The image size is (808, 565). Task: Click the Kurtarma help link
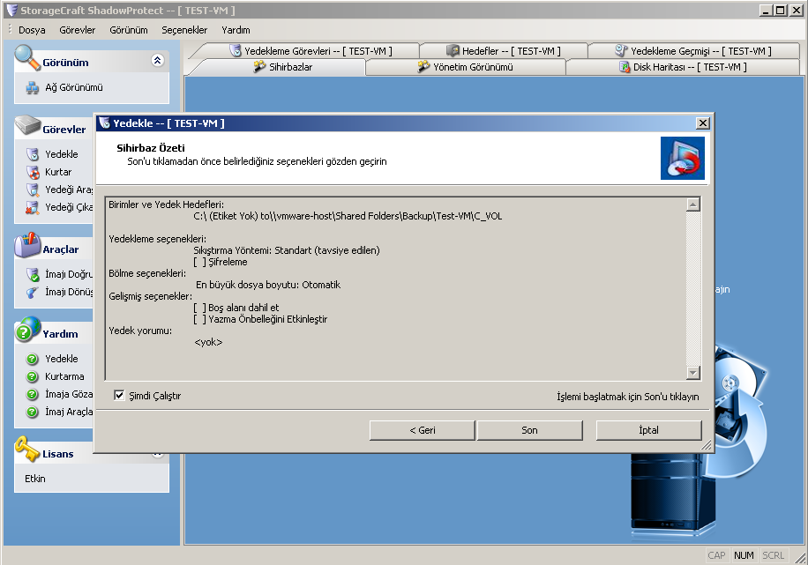[x=64, y=376]
